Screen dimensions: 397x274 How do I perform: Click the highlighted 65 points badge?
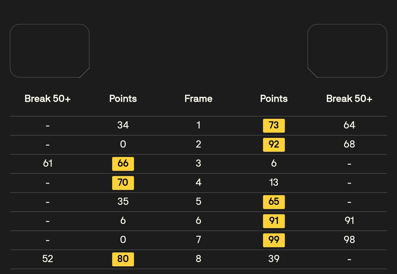pos(274,202)
